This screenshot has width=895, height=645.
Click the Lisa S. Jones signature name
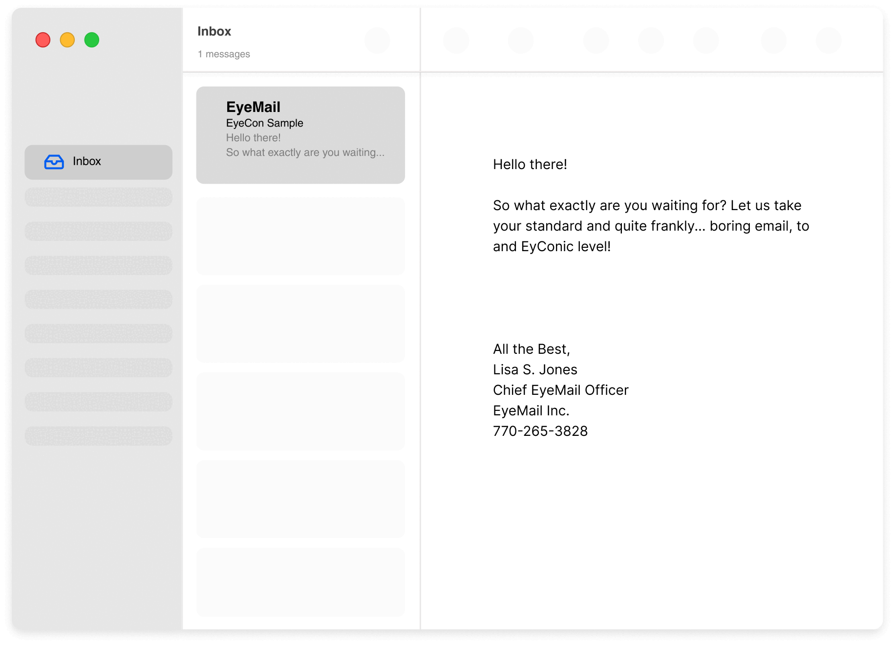[535, 369]
